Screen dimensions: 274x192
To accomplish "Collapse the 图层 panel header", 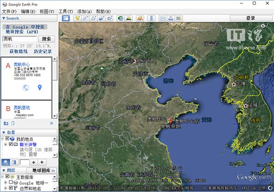I will [4, 170].
